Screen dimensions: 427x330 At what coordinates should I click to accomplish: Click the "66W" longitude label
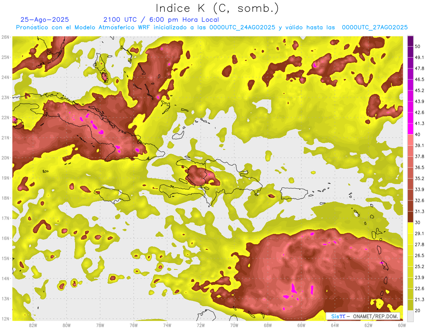pos(301,325)
